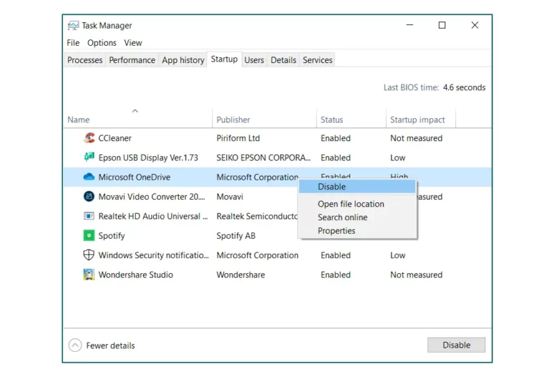Select the Microsoft OneDrive entry name
The height and width of the screenshot is (382, 549).
coord(134,177)
